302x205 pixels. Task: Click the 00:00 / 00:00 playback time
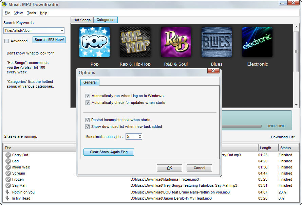point(276,126)
